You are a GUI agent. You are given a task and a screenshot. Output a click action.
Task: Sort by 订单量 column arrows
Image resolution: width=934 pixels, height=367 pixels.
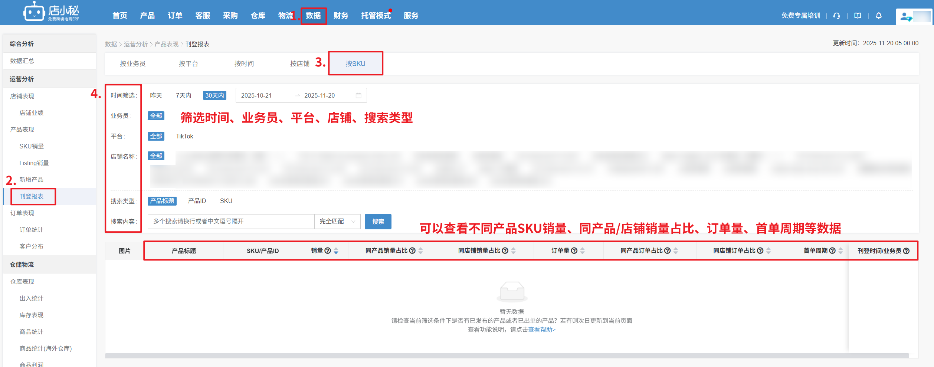[x=583, y=251]
